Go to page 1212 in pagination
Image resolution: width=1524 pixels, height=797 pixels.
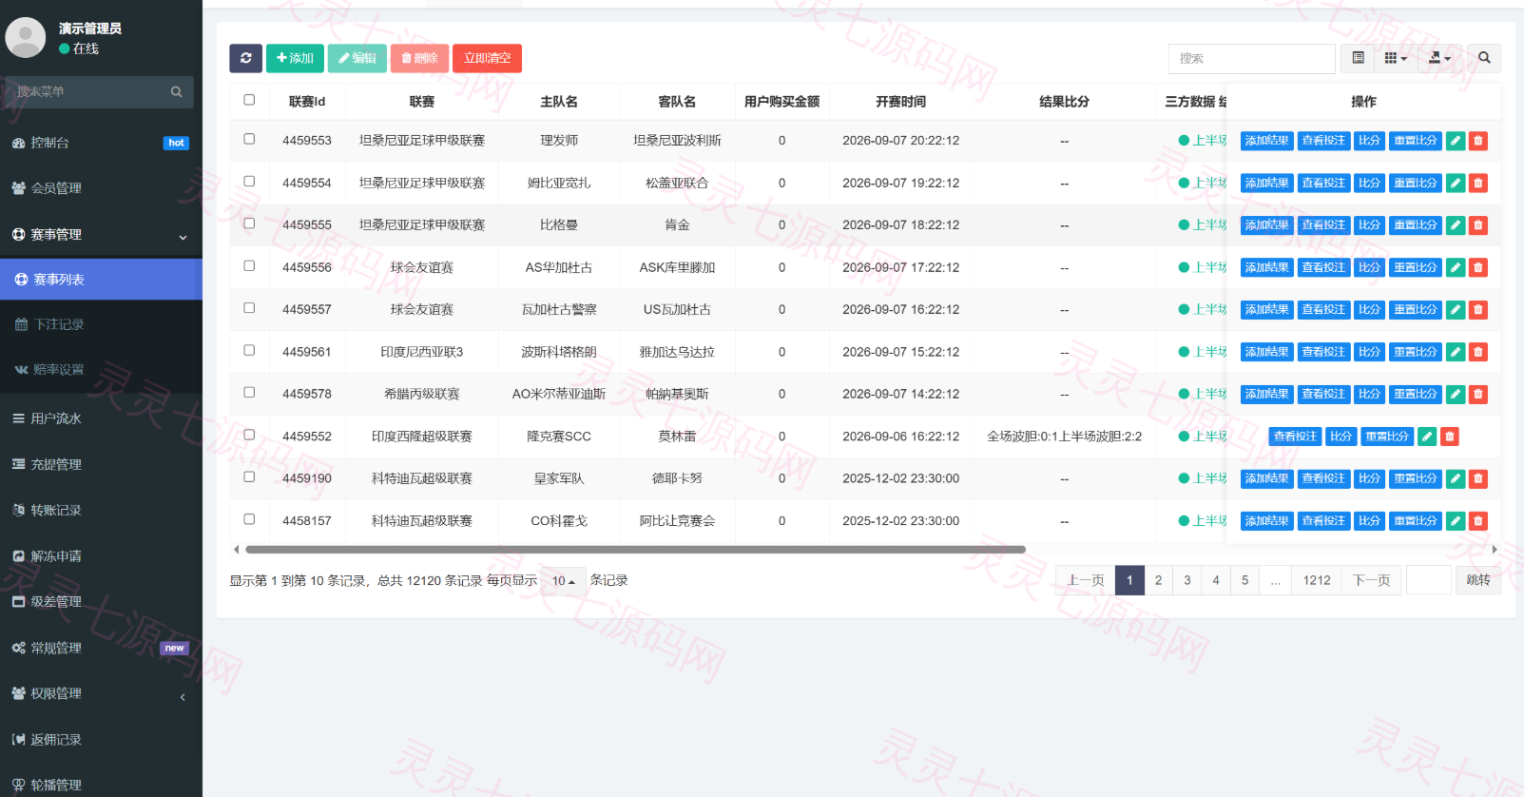tap(1317, 580)
